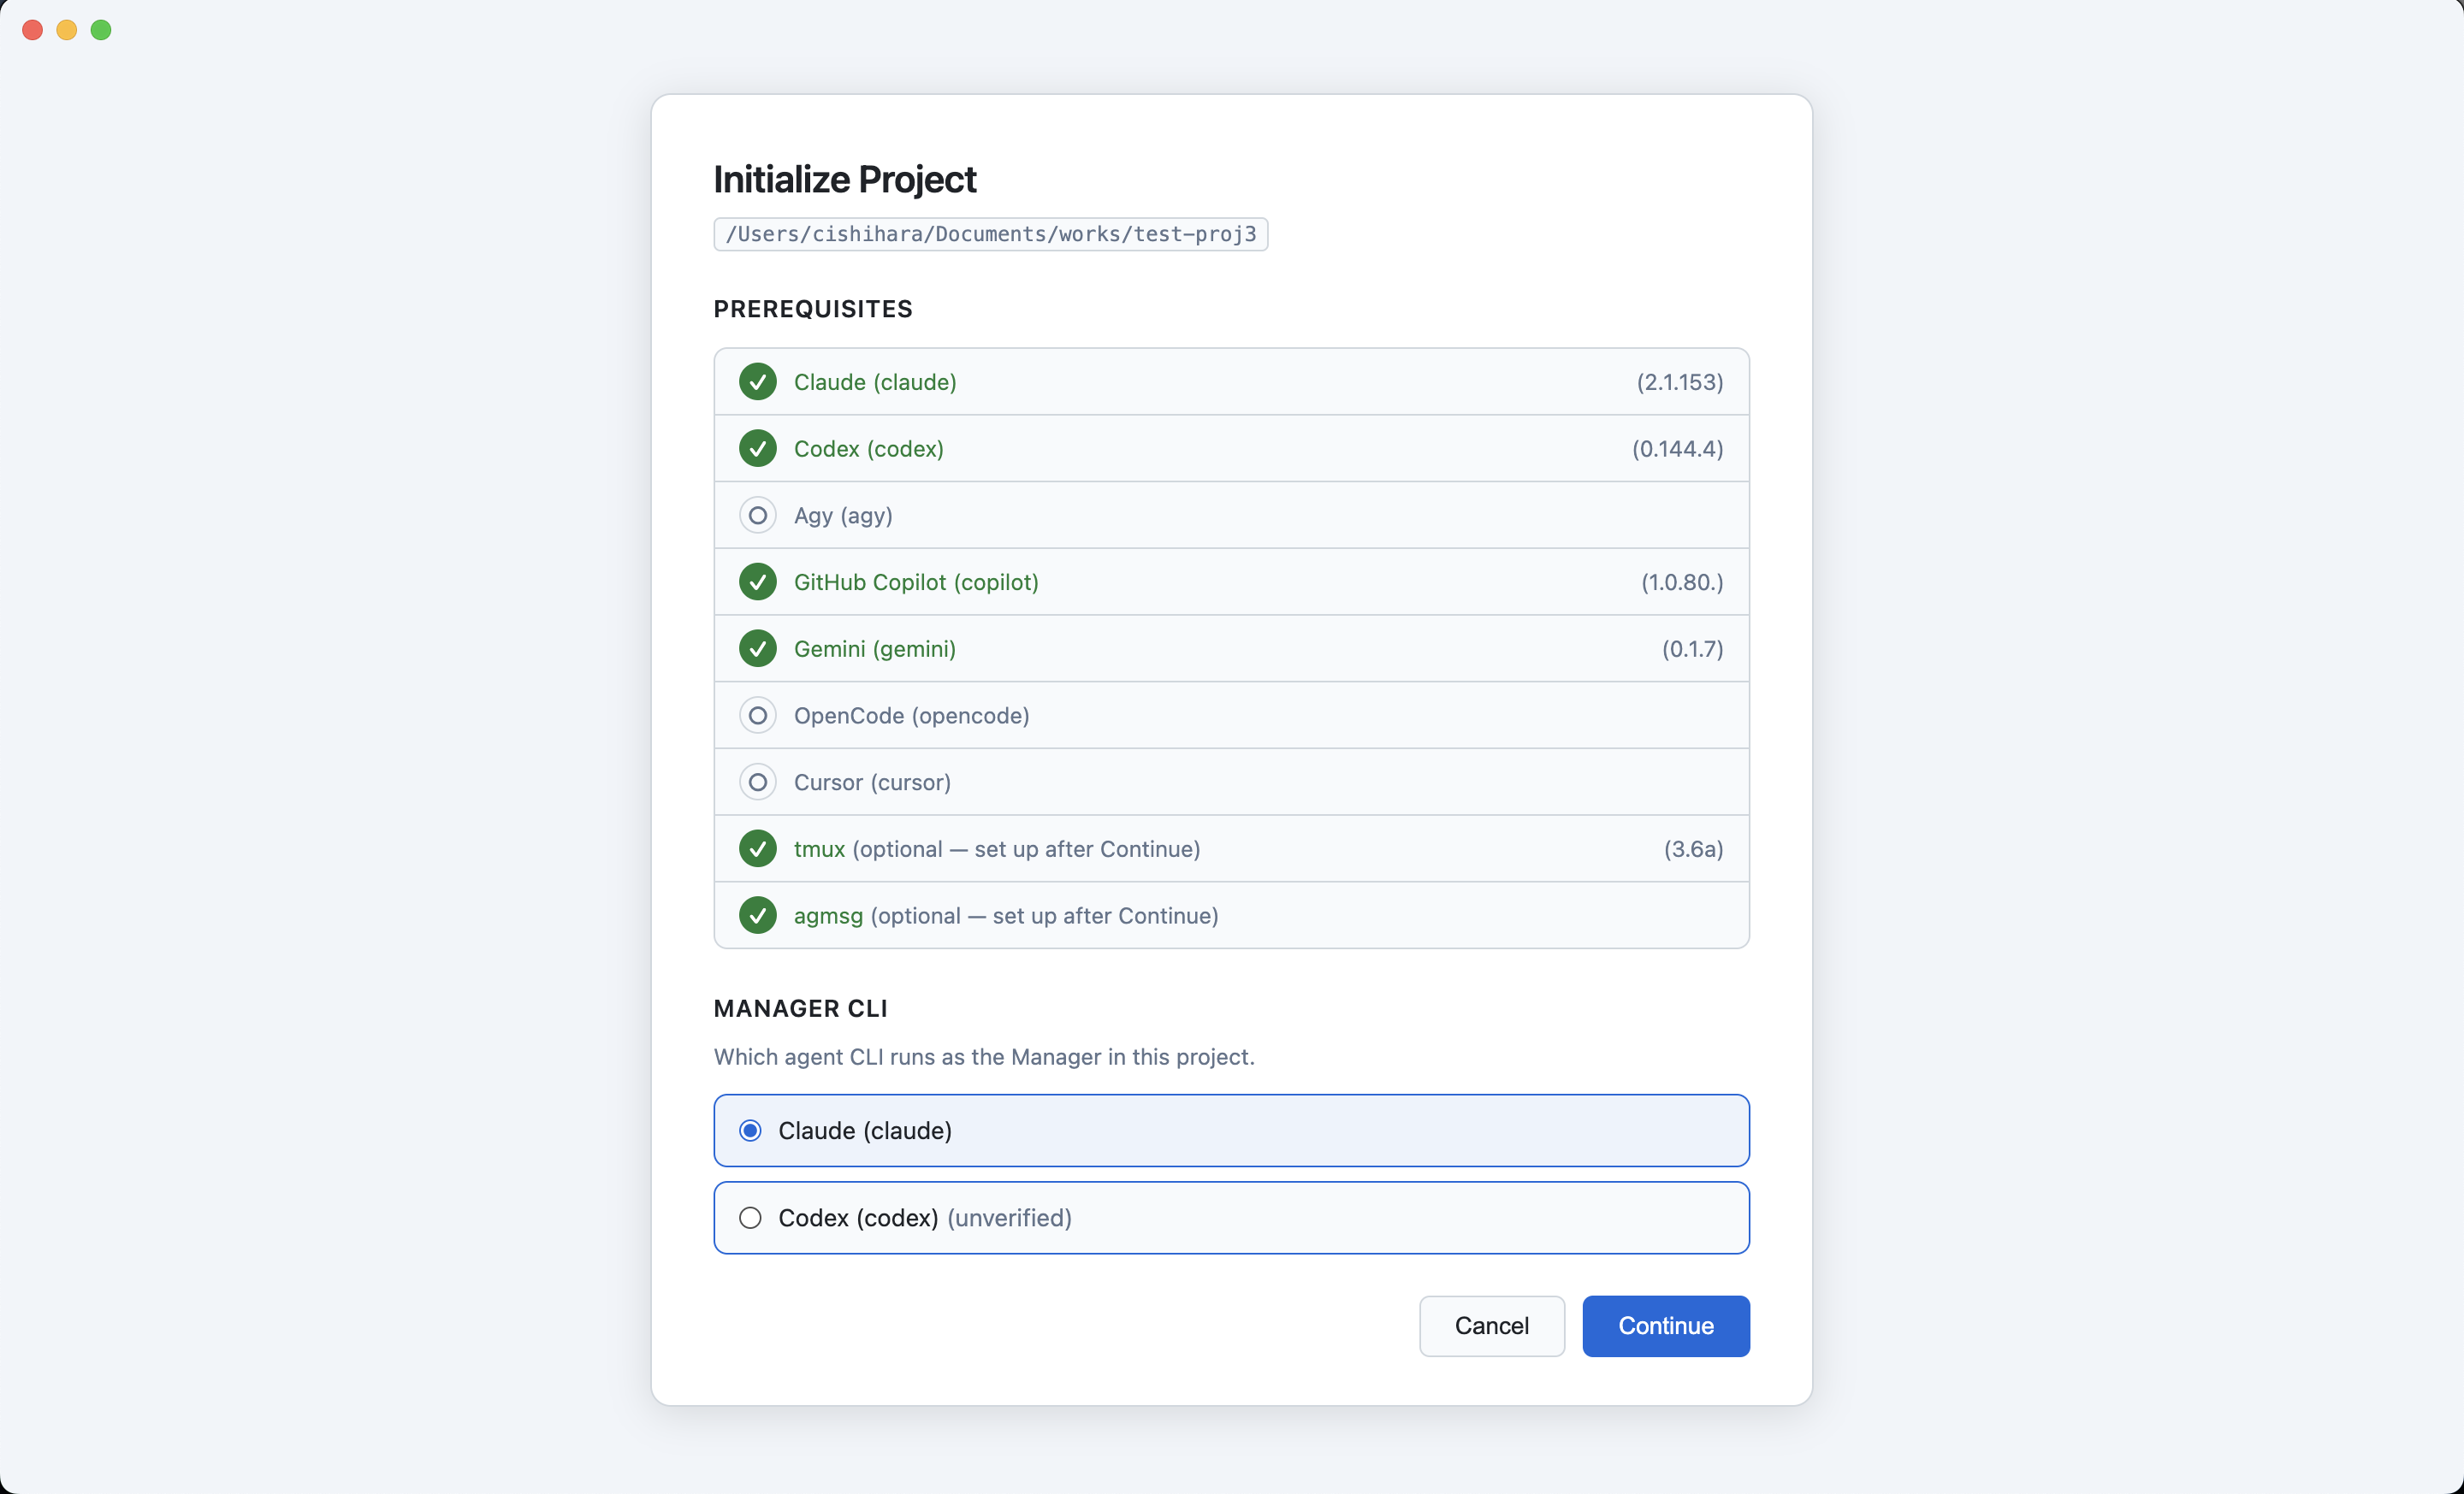The height and width of the screenshot is (1494, 2464).
Task: Select Claude (claude) radio as Manager CLI
Action: coord(750,1131)
